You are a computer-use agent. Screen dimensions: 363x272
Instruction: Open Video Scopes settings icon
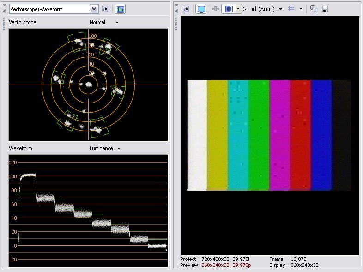pos(105,9)
